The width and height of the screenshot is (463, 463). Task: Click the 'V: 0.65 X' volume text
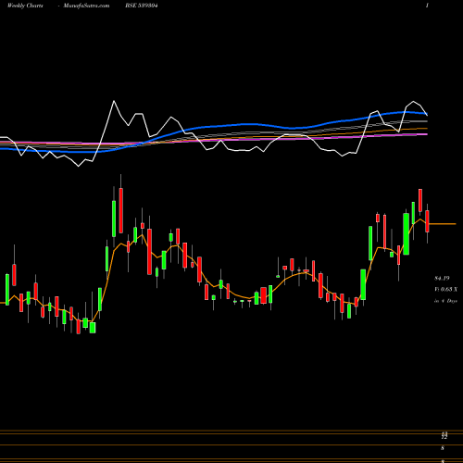click(x=445, y=289)
